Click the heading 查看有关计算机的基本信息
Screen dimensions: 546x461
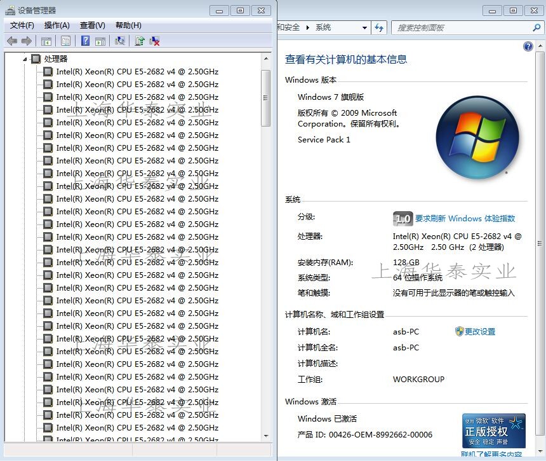click(x=346, y=59)
